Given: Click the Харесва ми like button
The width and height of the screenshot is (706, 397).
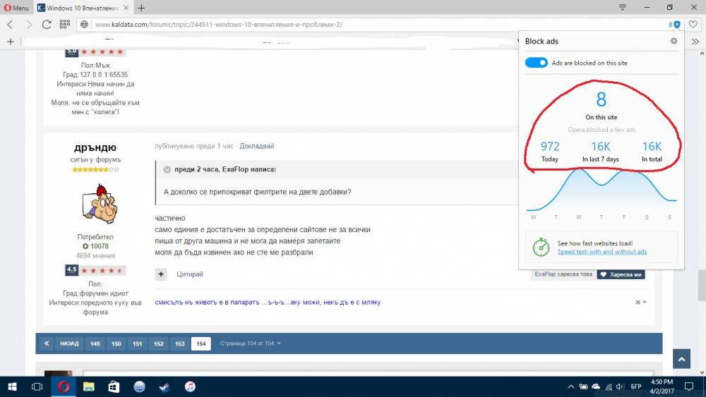Looking at the screenshot, I should 621,274.
